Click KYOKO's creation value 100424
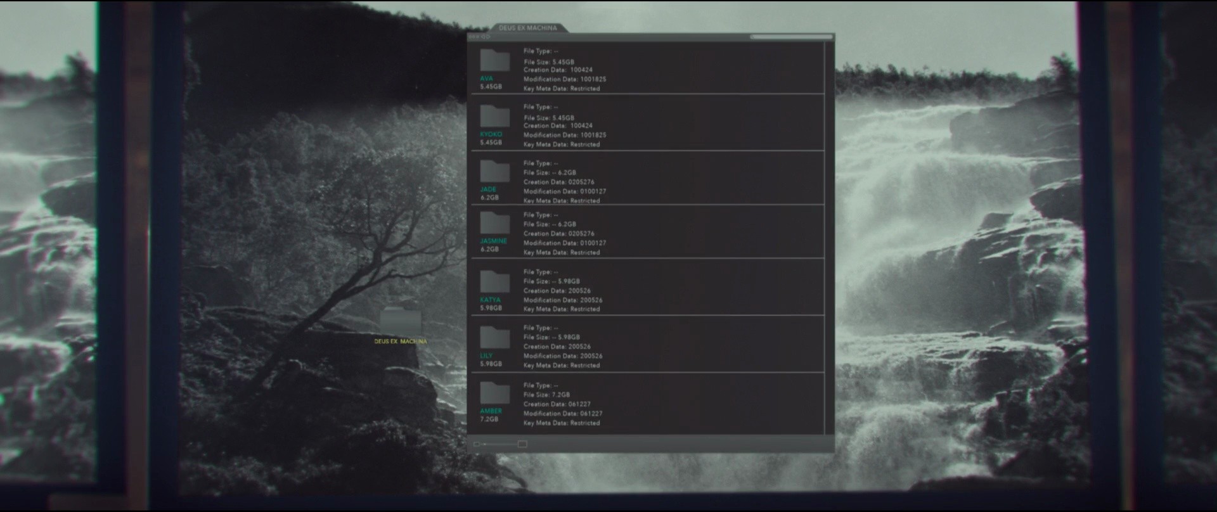Viewport: 1217px width, 512px height. tap(581, 125)
